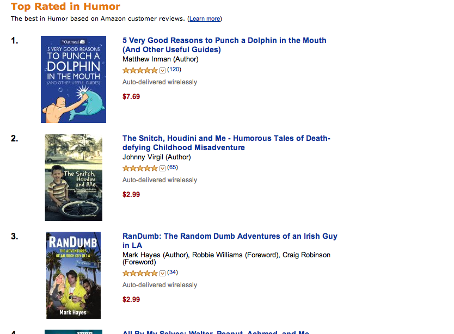View the 34 customer reviews
This screenshot has width=454, height=334.
173,273
